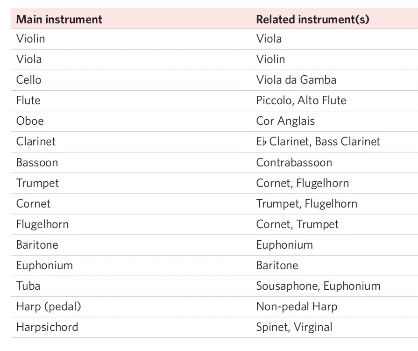Click the "Cornet, Flugelhorn" related instruments cell
Screen dimensions: 418x351
pyautogui.click(x=302, y=183)
